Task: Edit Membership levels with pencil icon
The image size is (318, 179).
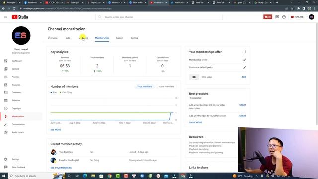Action: tap(245, 60)
